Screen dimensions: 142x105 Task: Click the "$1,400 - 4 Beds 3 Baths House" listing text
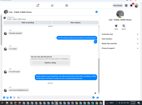(16, 19)
